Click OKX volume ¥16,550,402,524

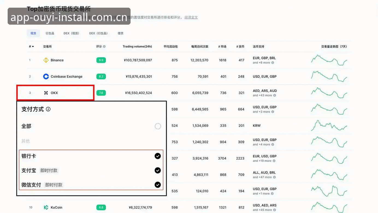[139, 93]
